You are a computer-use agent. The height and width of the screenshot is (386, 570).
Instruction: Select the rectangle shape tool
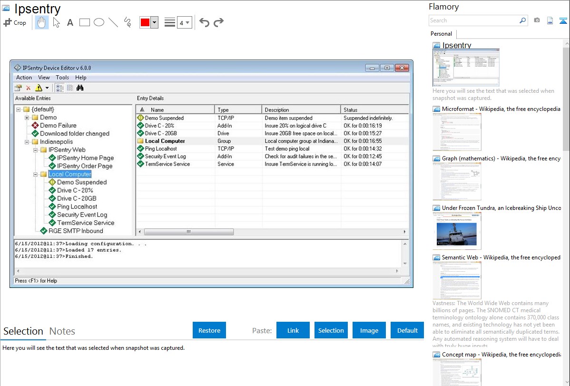click(x=85, y=22)
